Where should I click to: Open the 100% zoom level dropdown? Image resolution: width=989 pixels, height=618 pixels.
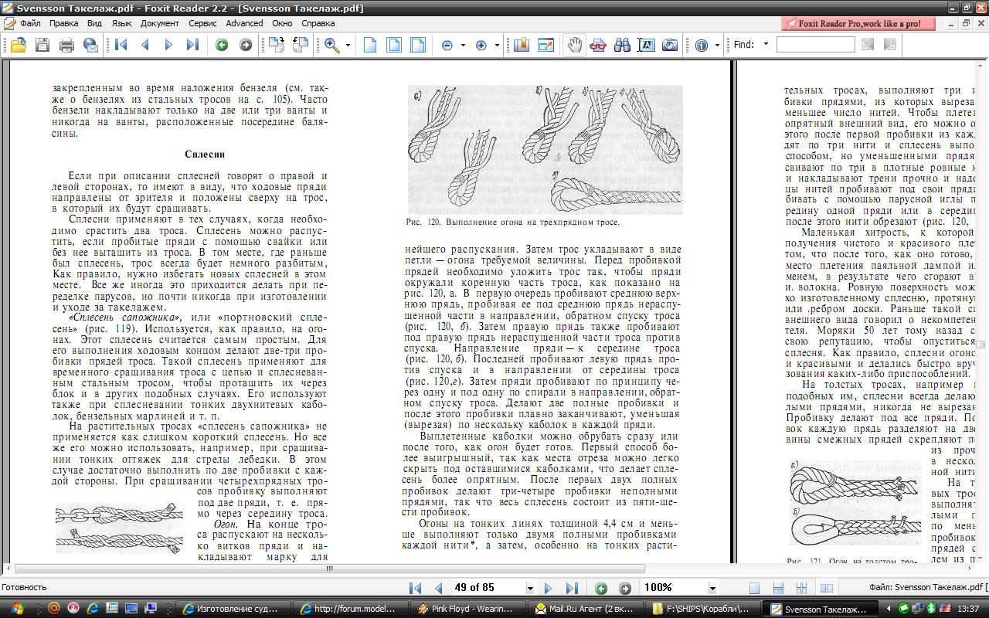pos(712,589)
